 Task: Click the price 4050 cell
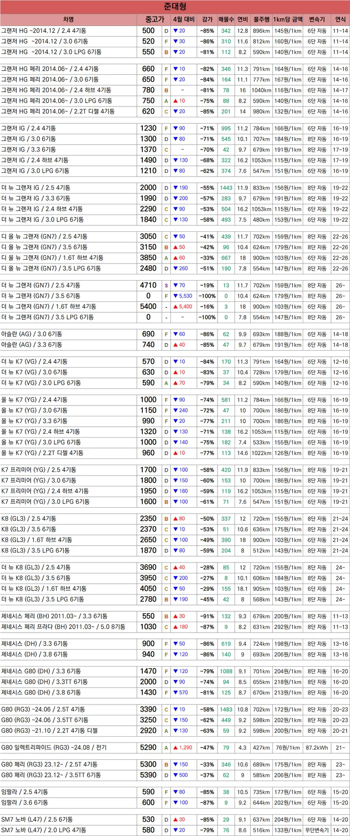pos(149,589)
